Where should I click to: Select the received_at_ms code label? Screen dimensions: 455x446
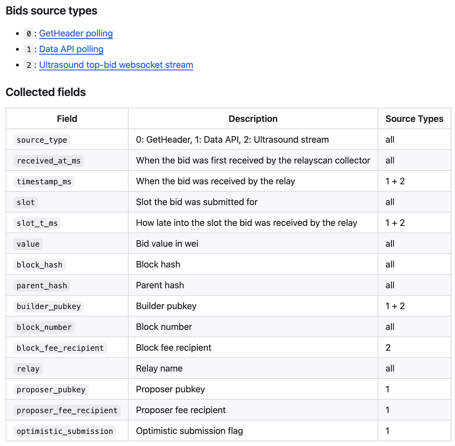pos(48,161)
